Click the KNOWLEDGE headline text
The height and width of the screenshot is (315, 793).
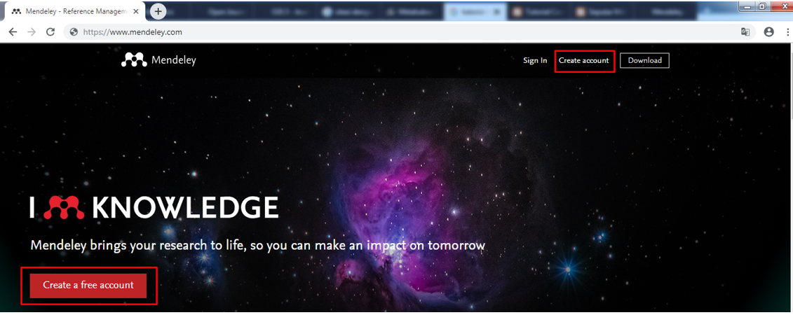click(x=186, y=207)
